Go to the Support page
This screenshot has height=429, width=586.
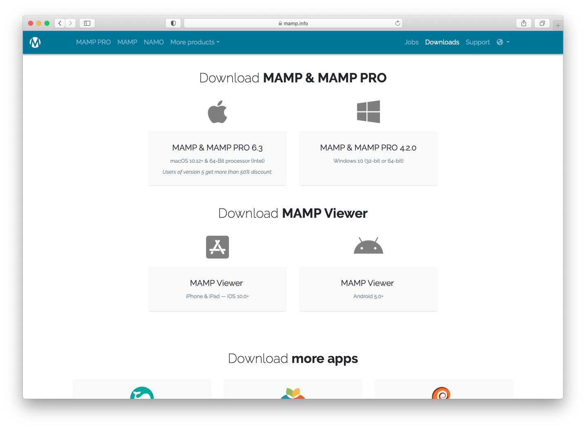pos(477,42)
